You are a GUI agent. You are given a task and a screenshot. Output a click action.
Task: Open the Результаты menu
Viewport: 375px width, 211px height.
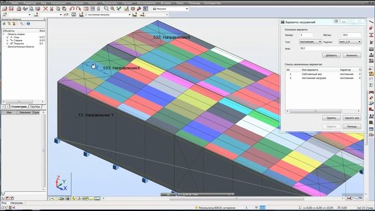click(x=110, y=3)
